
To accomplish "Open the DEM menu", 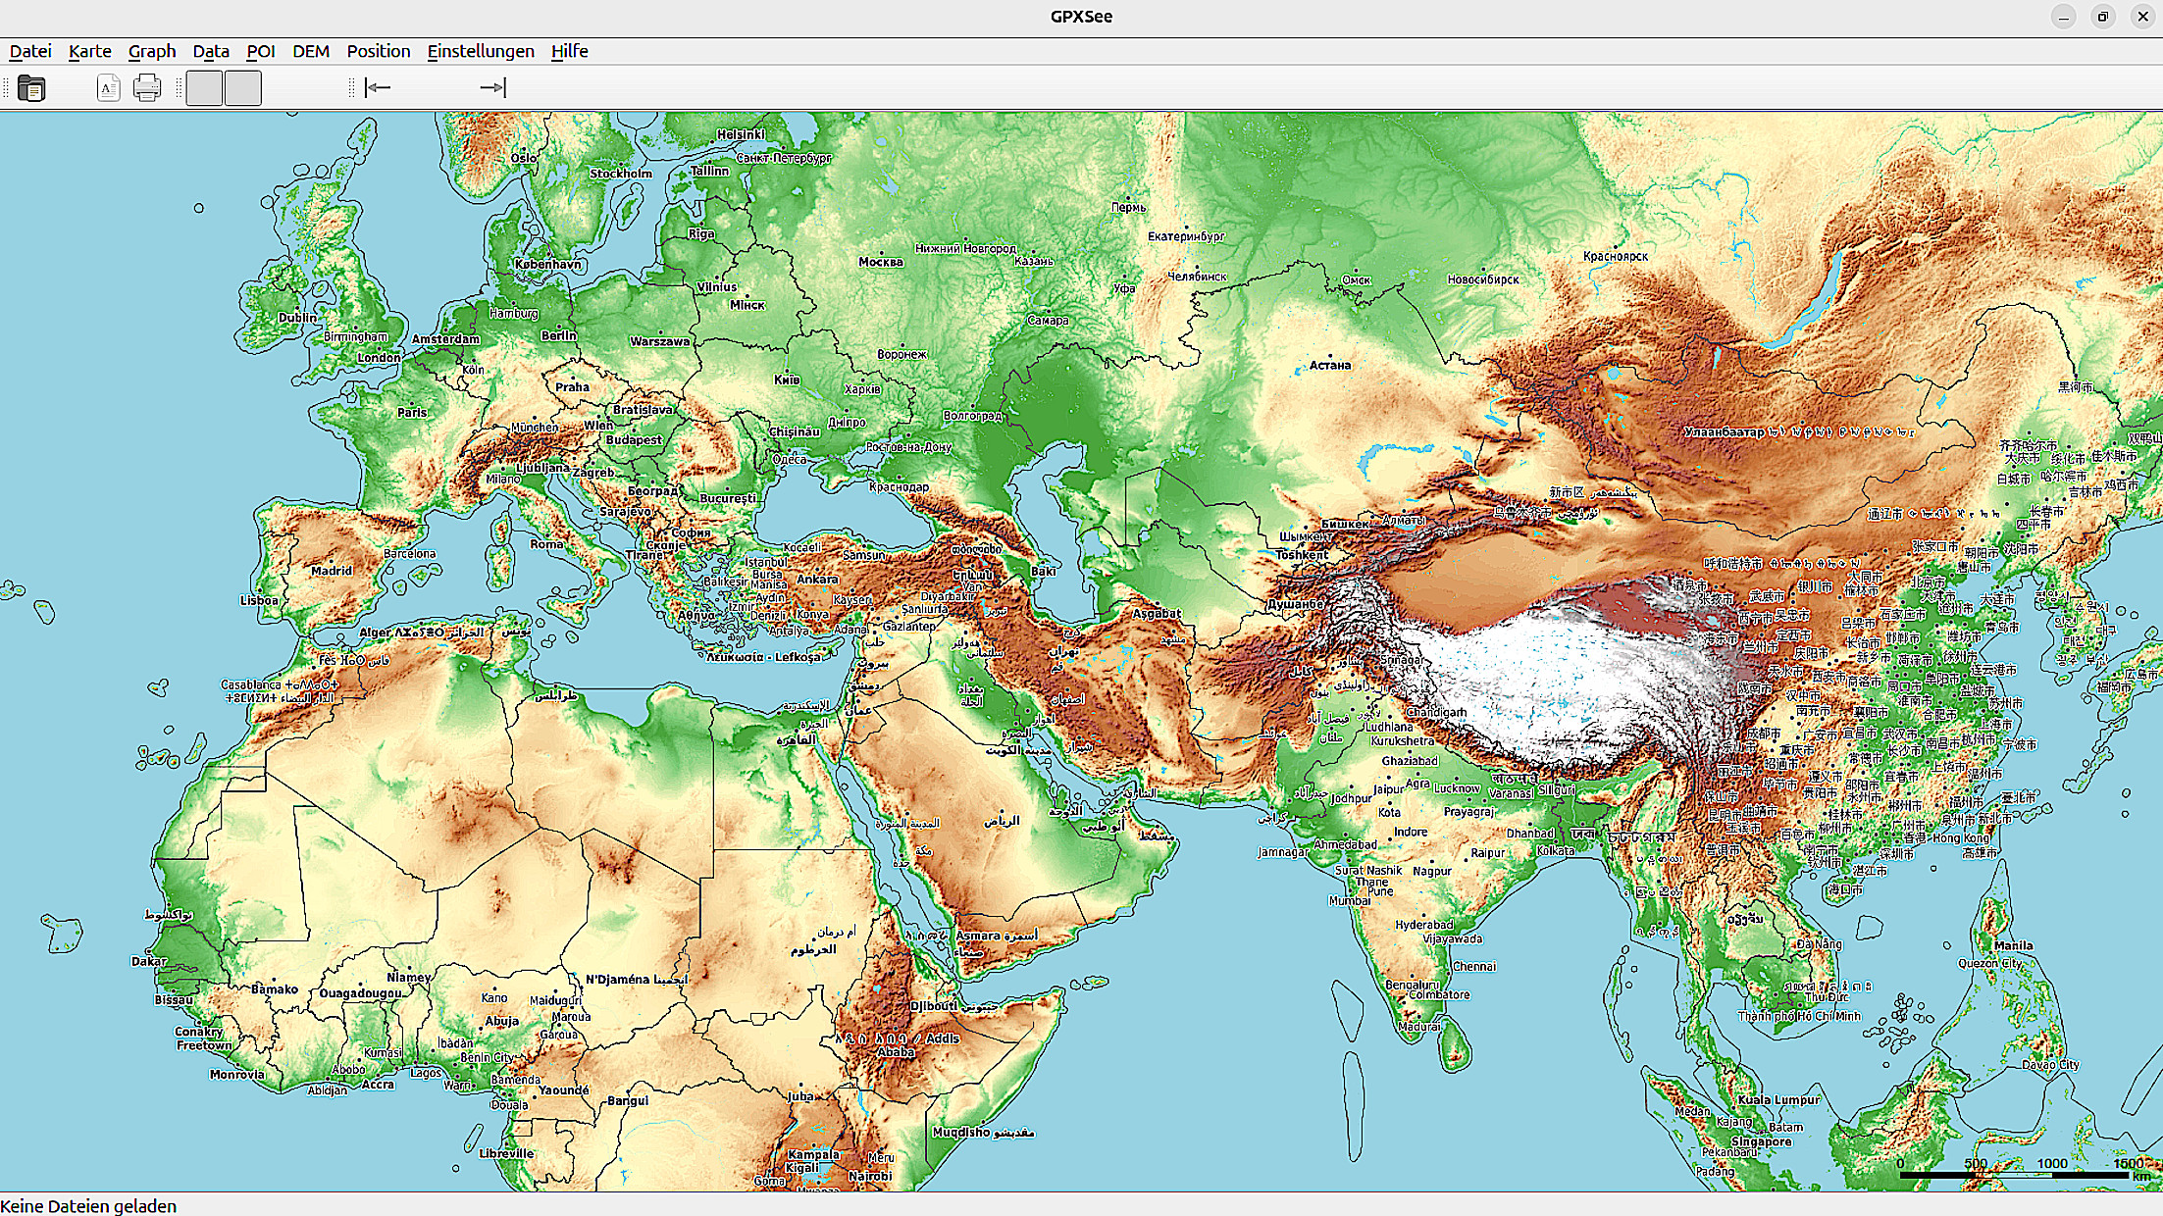I will tap(310, 51).
